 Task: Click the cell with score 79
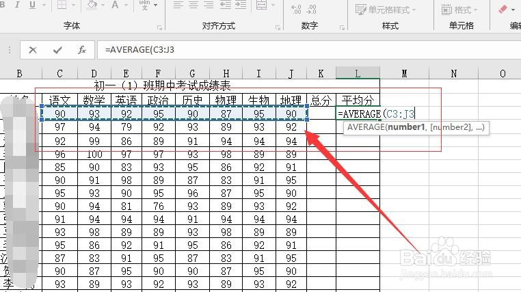point(126,127)
